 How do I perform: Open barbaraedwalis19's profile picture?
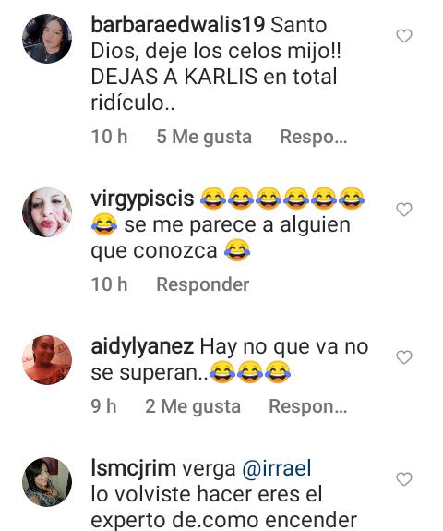tap(47, 38)
